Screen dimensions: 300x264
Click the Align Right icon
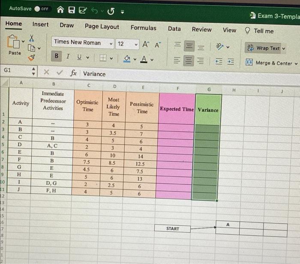point(200,61)
